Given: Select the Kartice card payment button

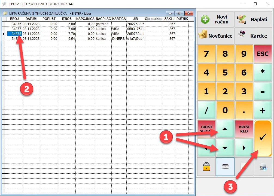Looking at the screenshot, I should pyautogui.click(x=253, y=36).
